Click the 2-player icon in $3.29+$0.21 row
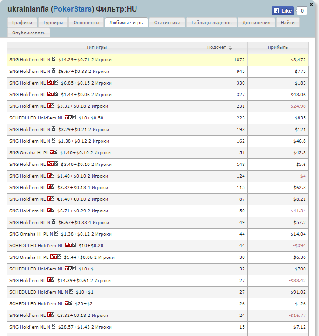The image size is (319, 336). tap(54, 129)
